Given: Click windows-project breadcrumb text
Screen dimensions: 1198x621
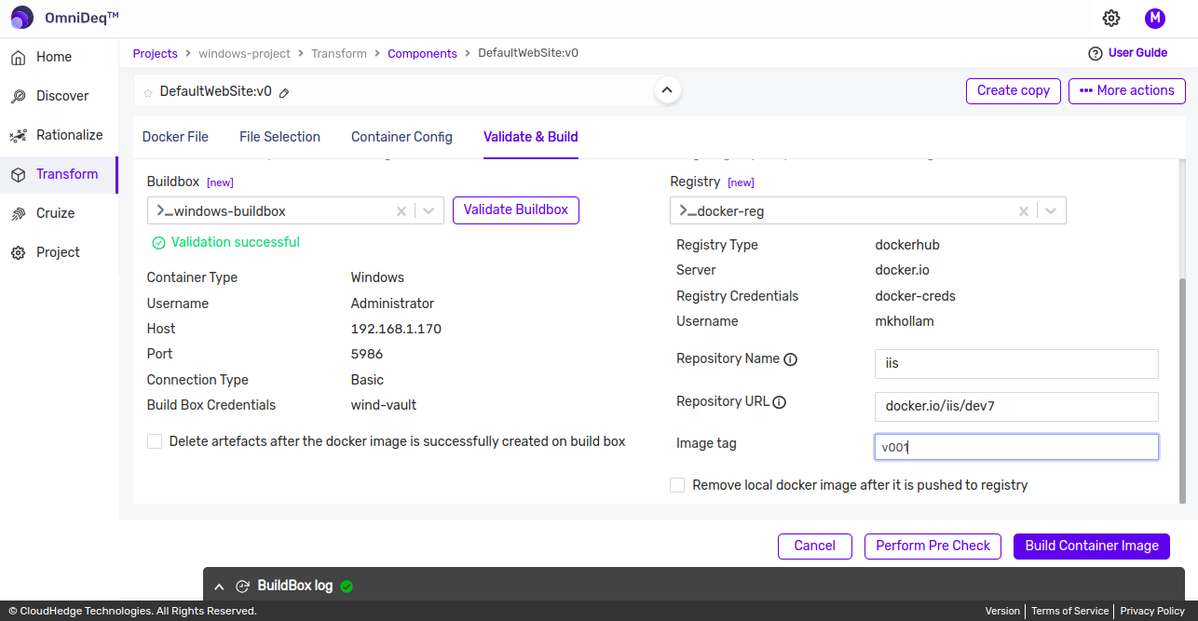Looking at the screenshot, I should pos(245,54).
